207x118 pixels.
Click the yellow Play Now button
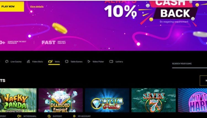click(12, 6)
